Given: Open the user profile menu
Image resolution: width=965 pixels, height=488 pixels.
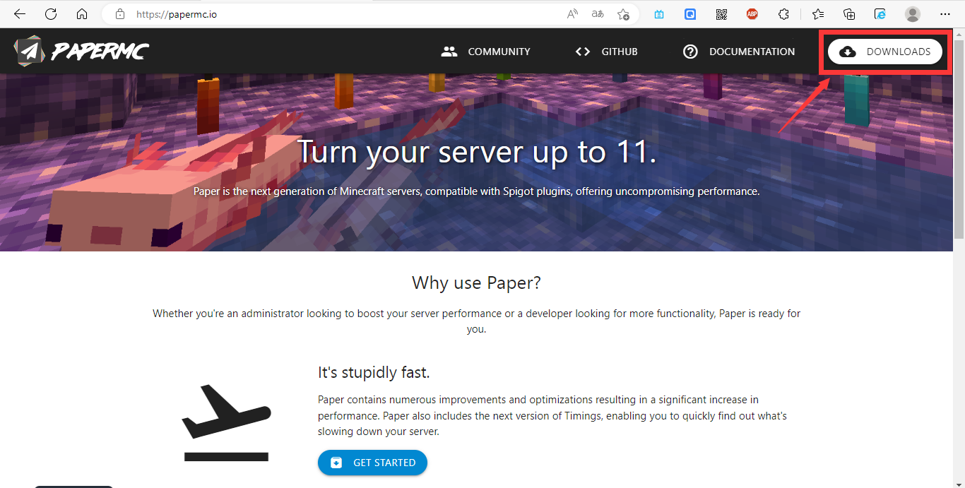Looking at the screenshot, I should click(x=913, y=14).
